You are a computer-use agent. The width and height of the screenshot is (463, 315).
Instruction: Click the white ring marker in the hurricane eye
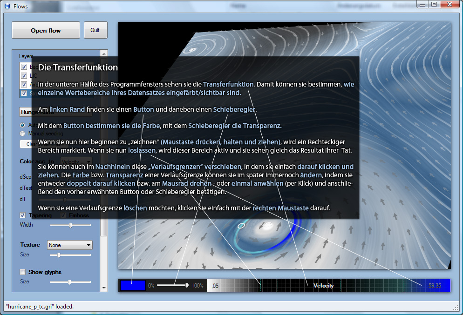(x=241, y=226)
